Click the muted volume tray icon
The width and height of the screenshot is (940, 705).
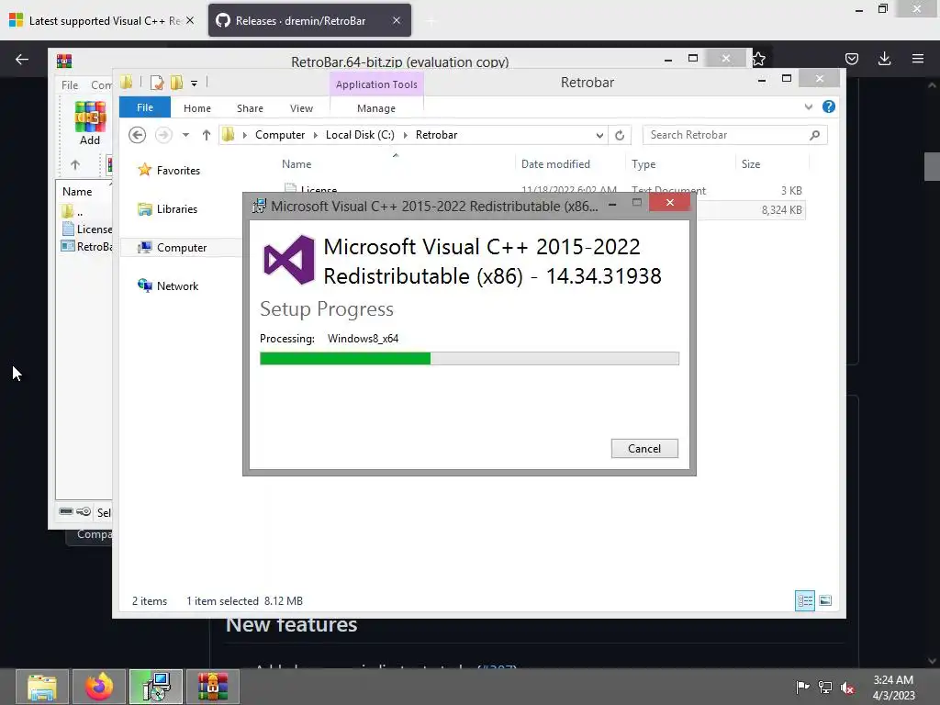(847, 687)
